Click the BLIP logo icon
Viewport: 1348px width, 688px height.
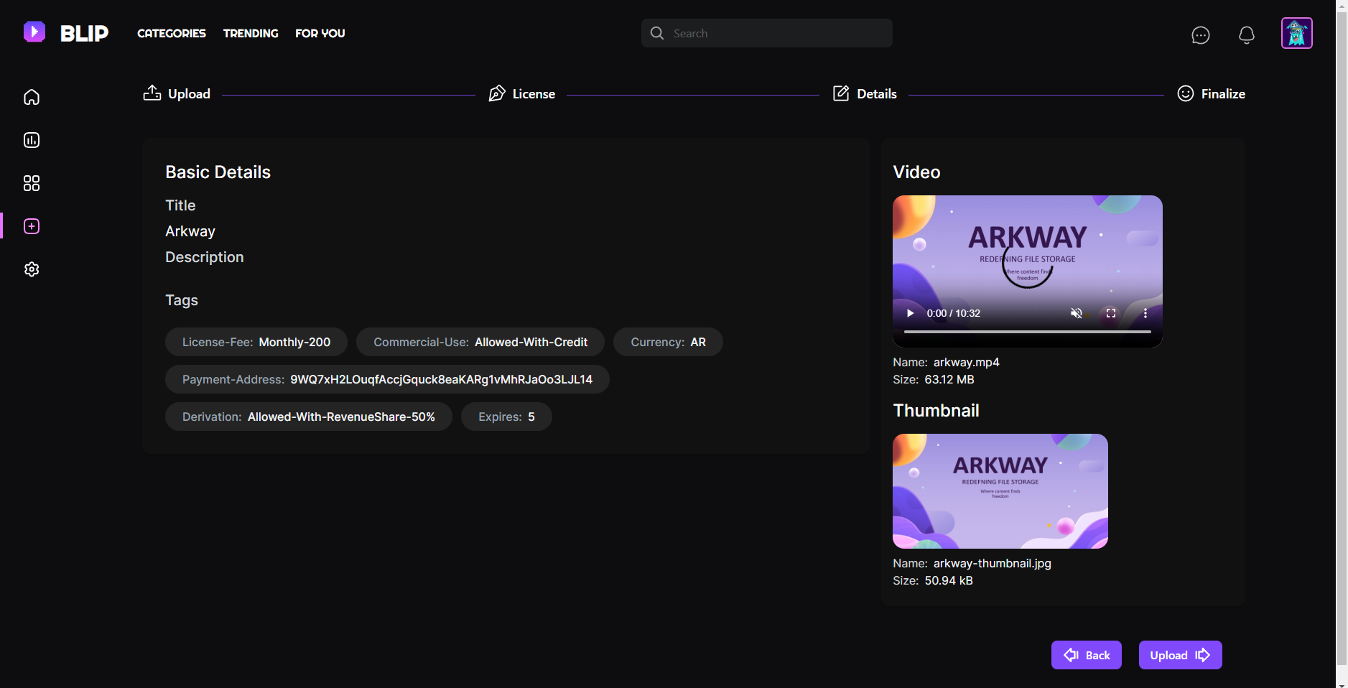point(34,32)
